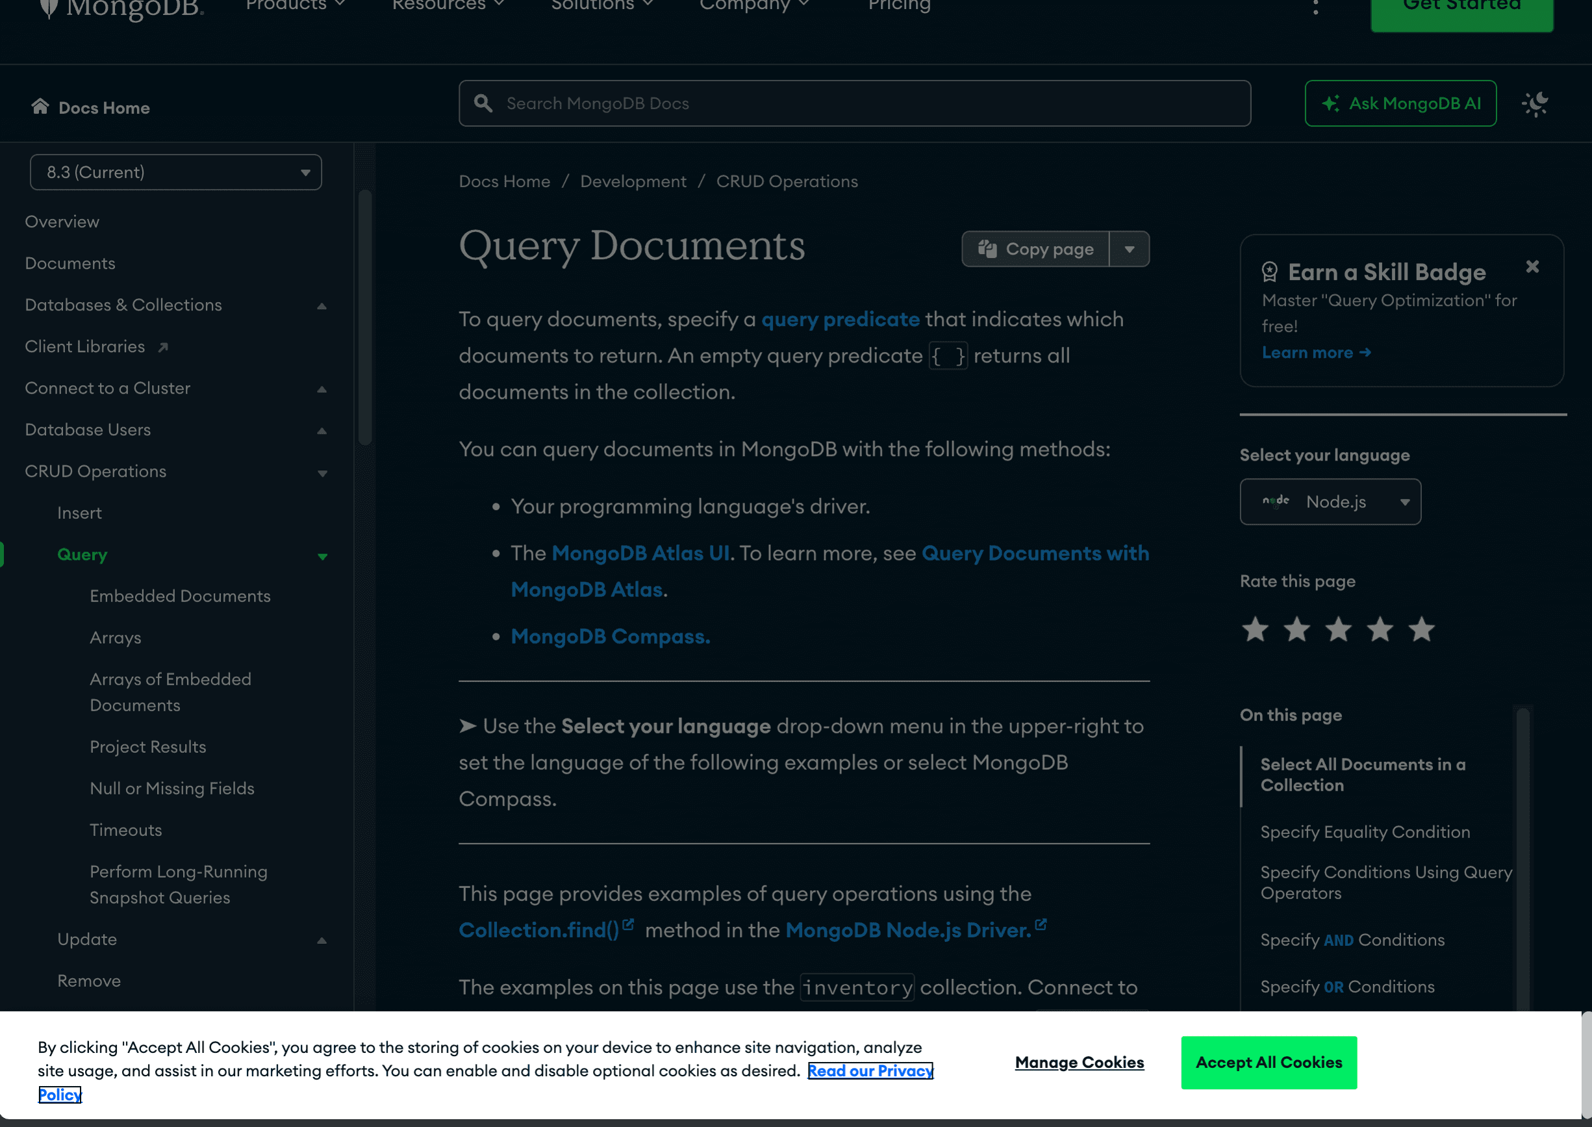Click Development breadcrumb
Image resolution: width=1592 pixels, height=1127 pixels.
click(x=633, y=181)
